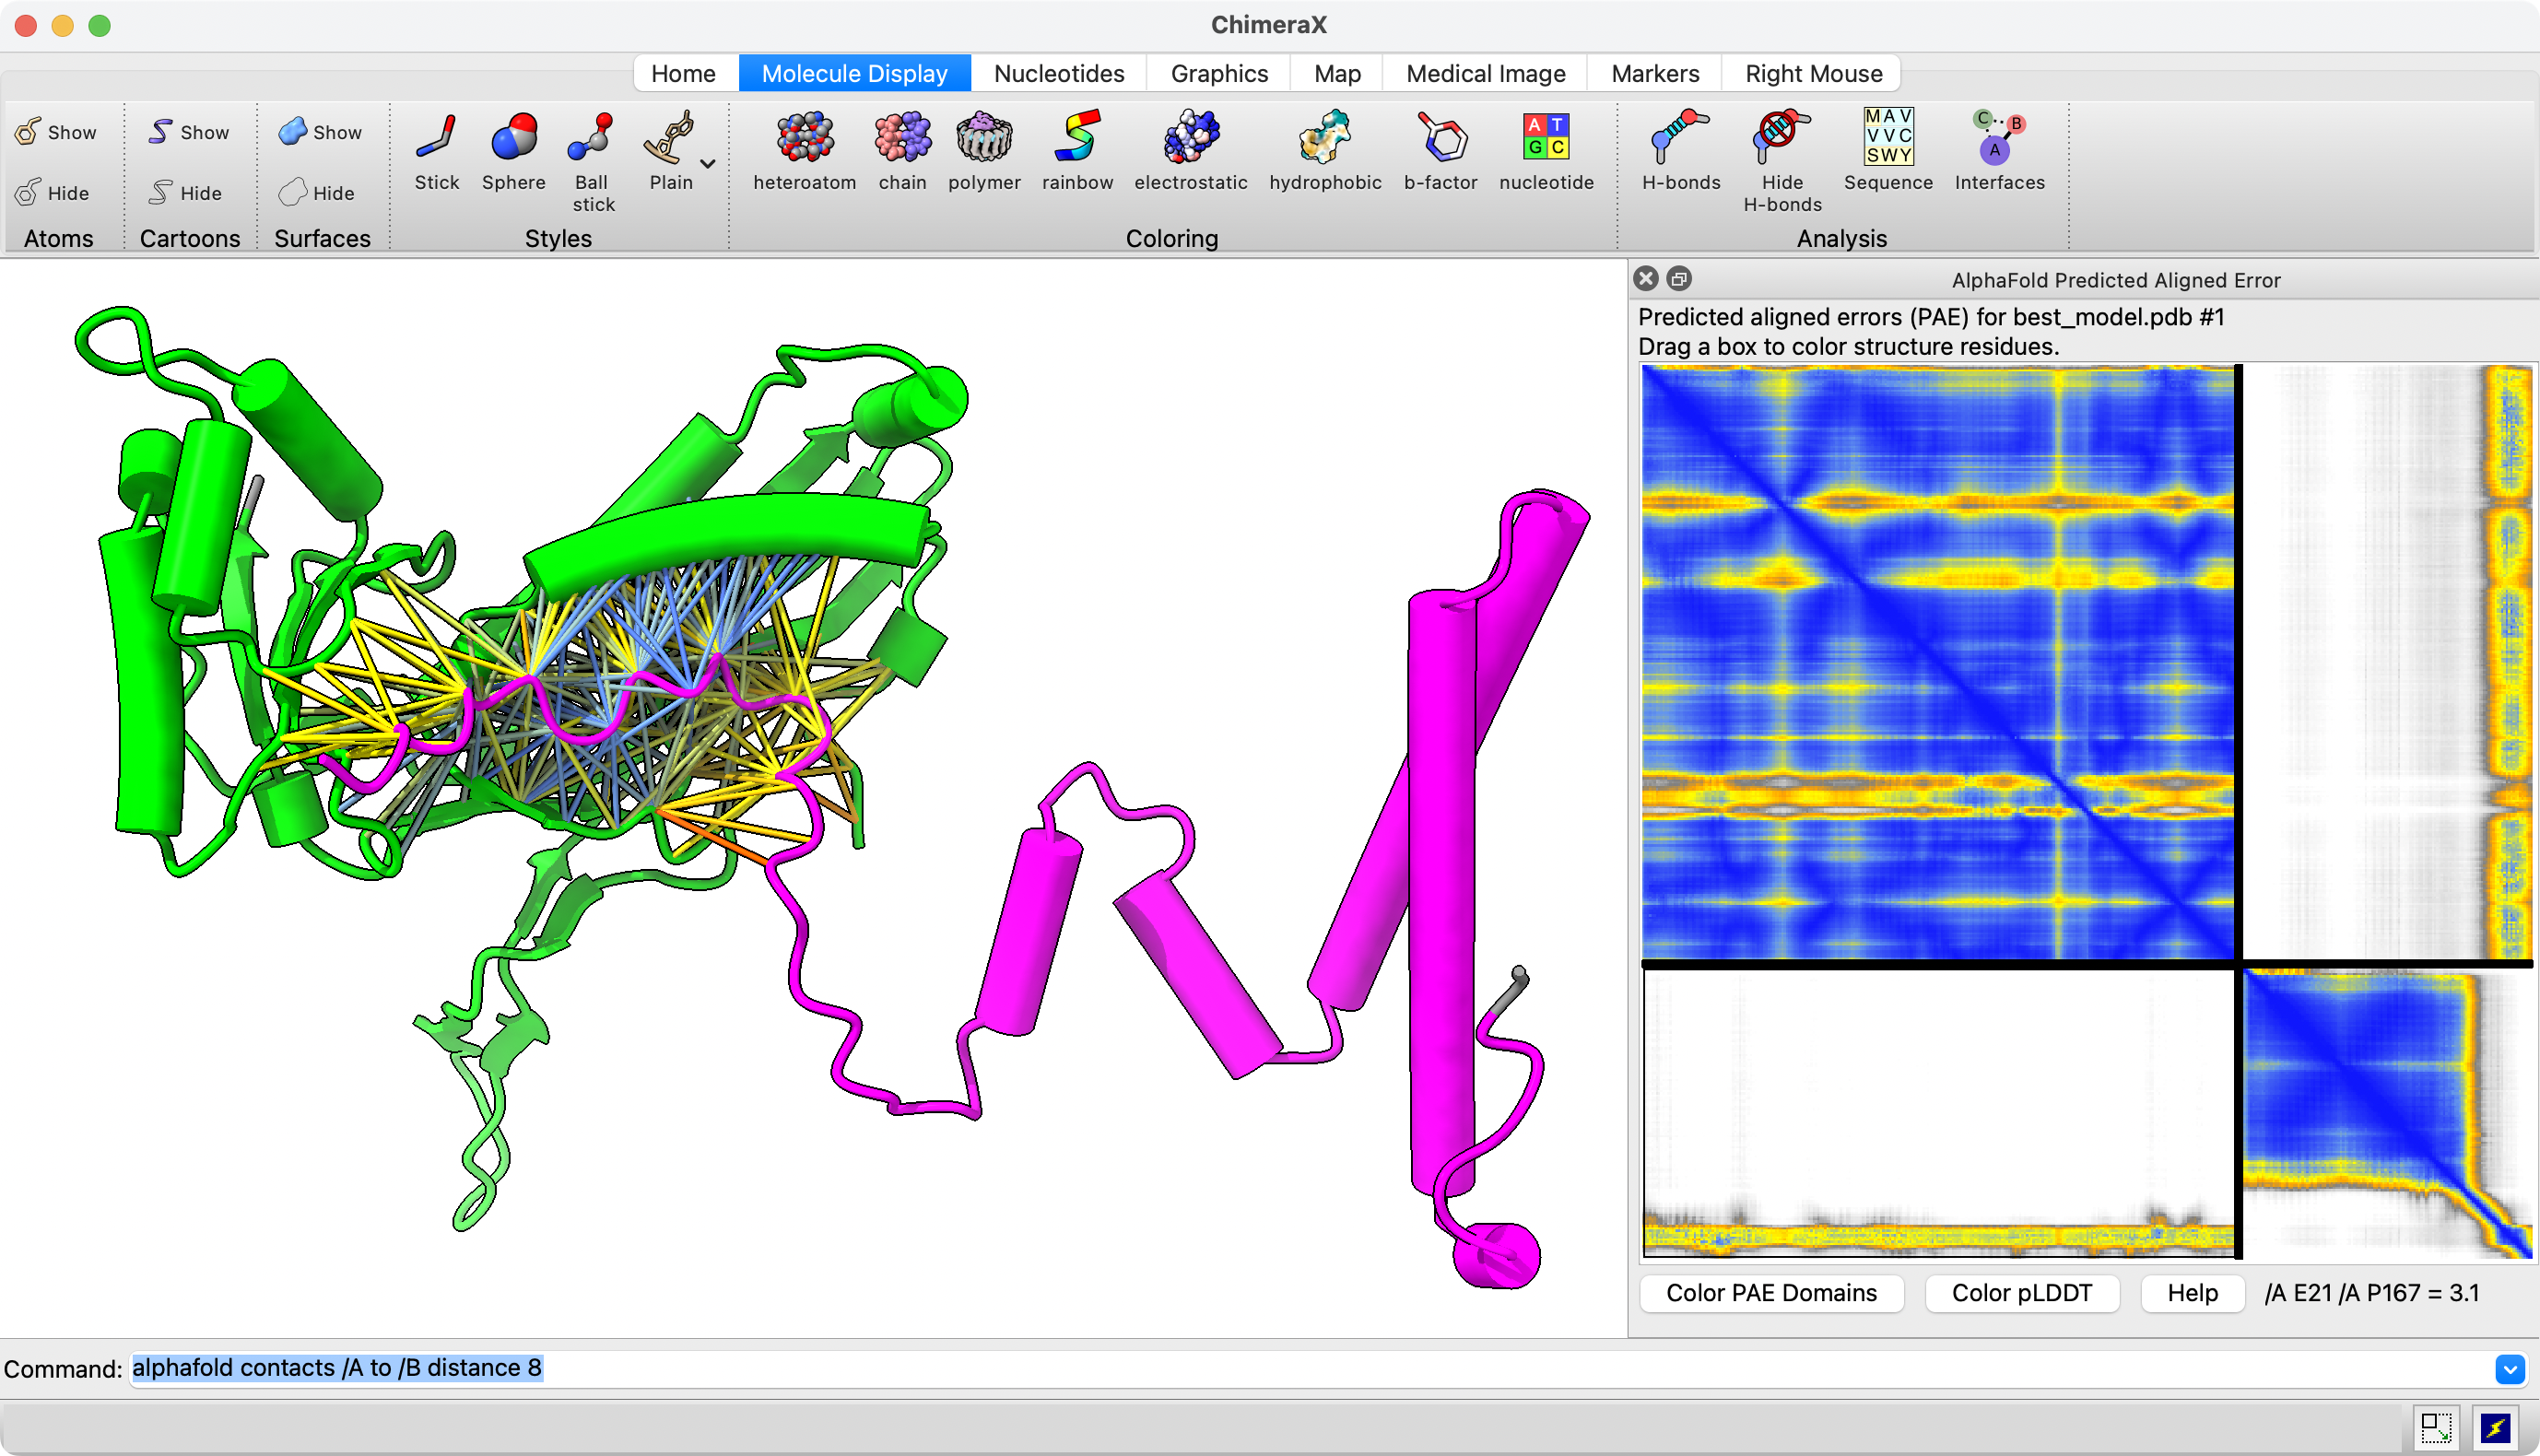
Task: Expand the Styles dropdown arrow beside Plain
Action: click(708, 163)
